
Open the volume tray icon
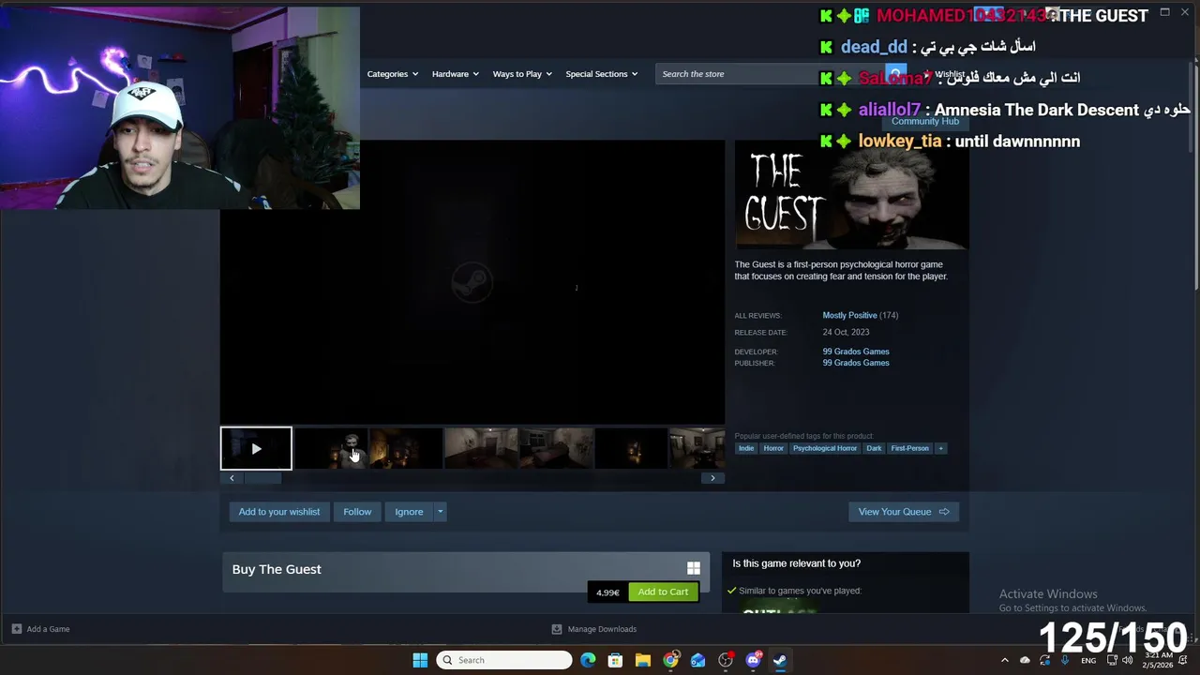(1128, 660)
